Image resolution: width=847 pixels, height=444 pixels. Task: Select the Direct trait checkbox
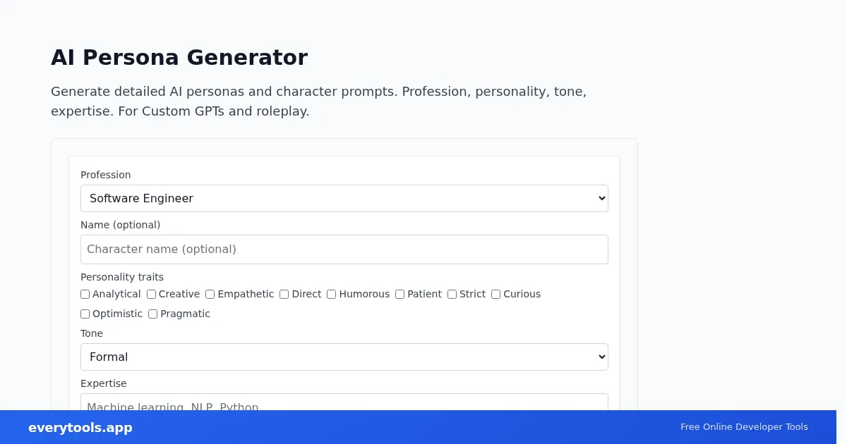coord(284,295)
